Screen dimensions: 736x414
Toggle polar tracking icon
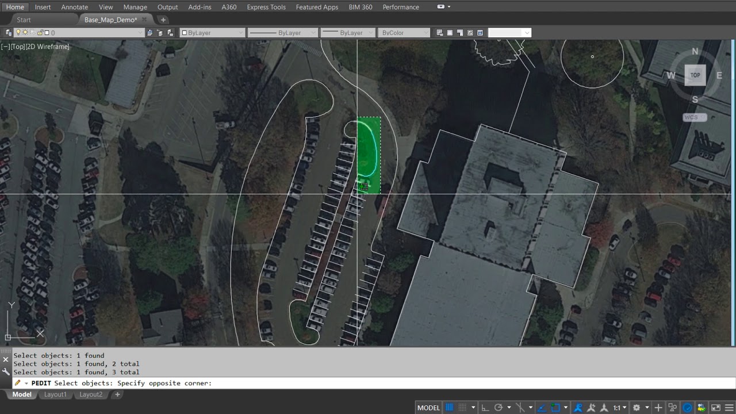(499, 408)
